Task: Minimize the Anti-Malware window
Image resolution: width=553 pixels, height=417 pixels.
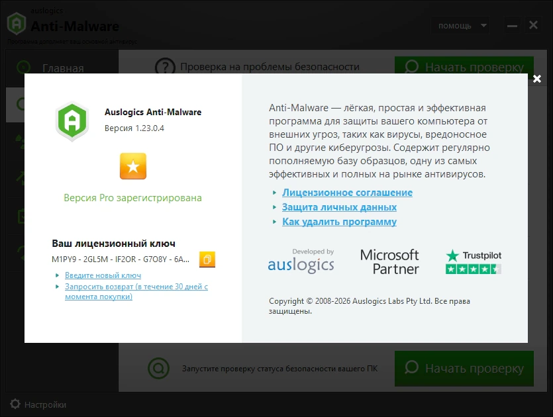Action: (512, 26)
